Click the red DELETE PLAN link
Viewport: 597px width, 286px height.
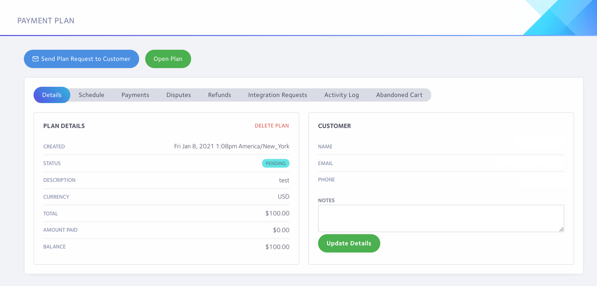[272, 126]
